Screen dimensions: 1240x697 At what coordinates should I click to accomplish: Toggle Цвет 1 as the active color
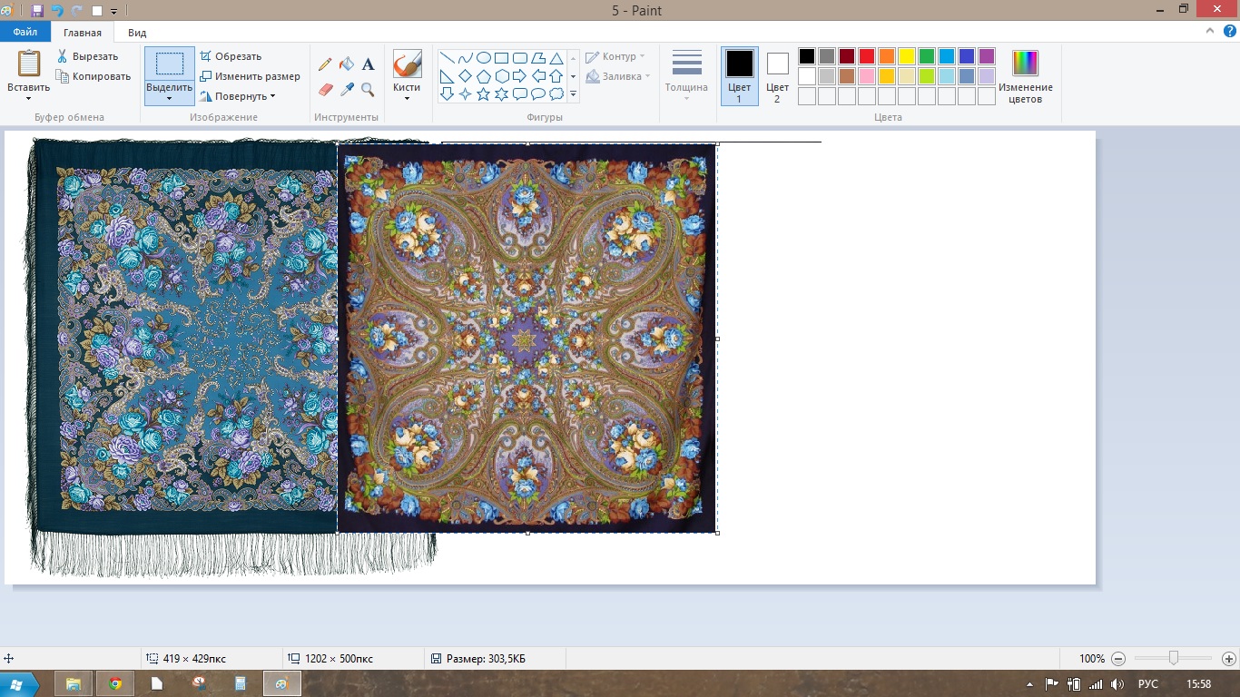click(739, 75)
